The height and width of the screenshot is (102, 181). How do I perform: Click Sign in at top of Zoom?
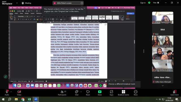[143, 3]
